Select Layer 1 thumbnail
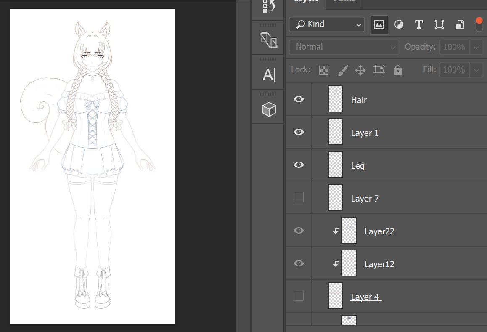This screenshot has height=332, width=487. point(336,132)
